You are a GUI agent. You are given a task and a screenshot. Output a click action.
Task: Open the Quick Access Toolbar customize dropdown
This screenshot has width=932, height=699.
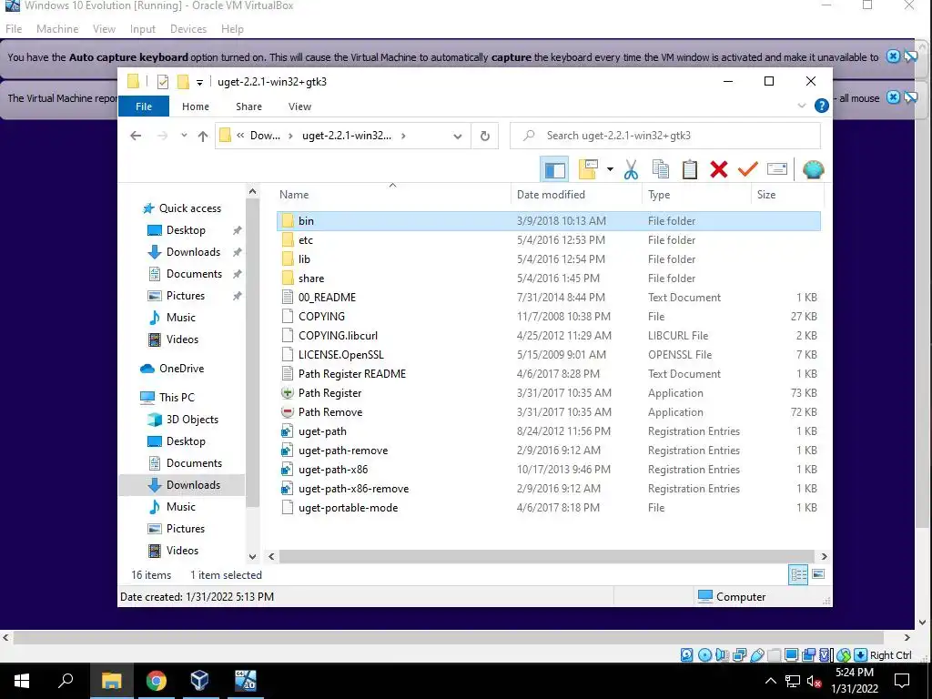pyautogui.click(x=199, y=83)
